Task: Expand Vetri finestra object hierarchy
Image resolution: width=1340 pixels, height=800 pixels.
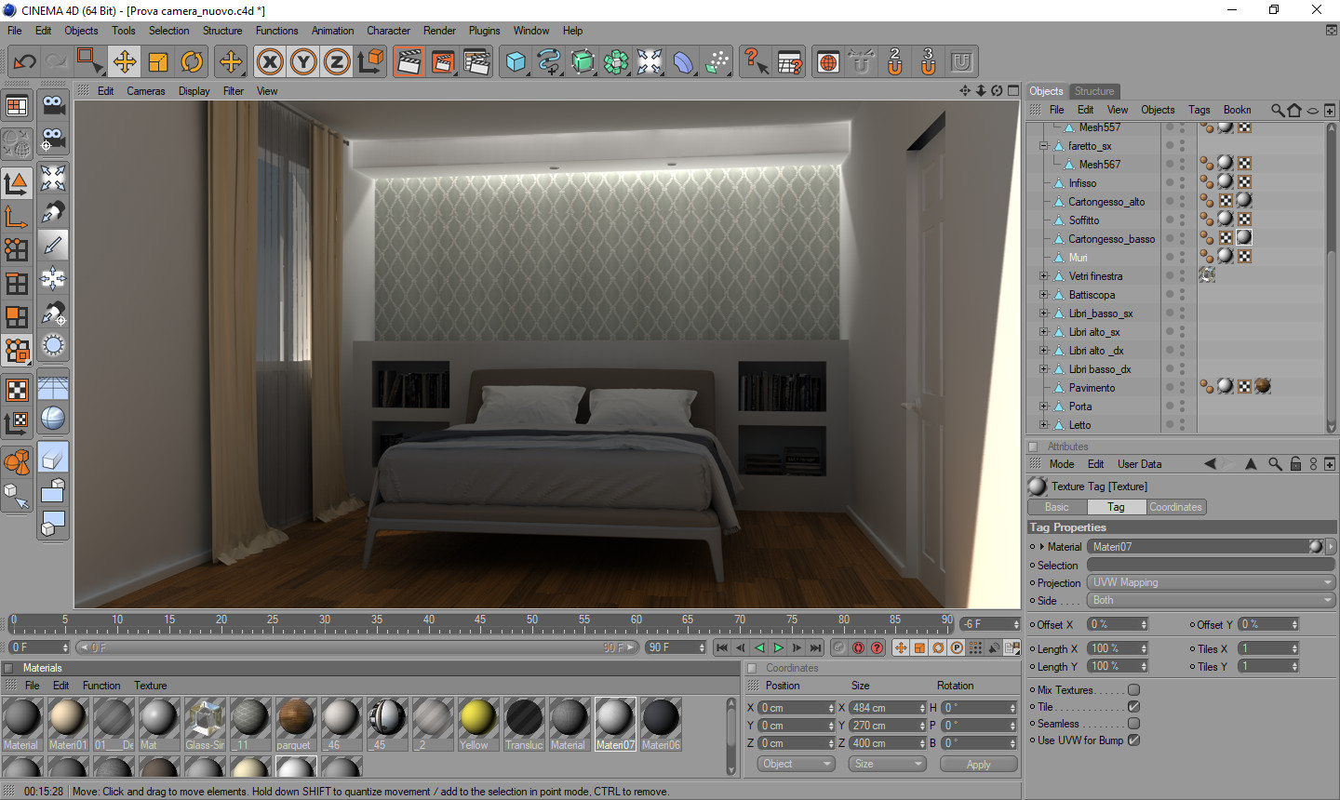Action: 1043,276
